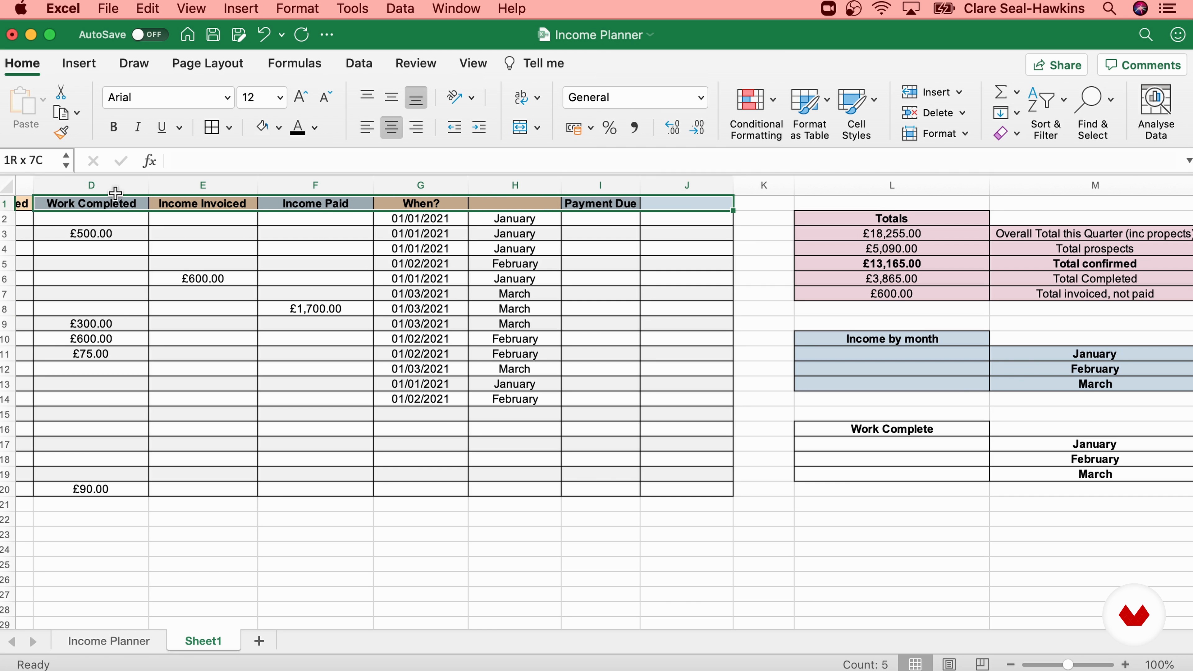1193x671 pixels.
Task: Toggle Centre horizontal alignment
Action: pyautogui.click(x=391, y=127)
